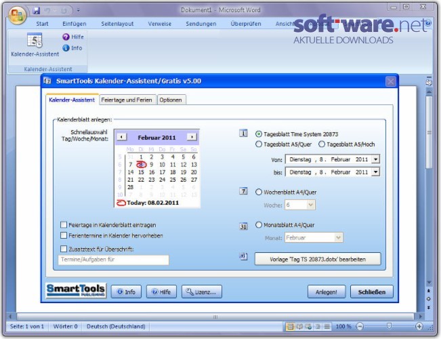Click the zoom slider handle

pyautogui.click(x=389, y=326)
